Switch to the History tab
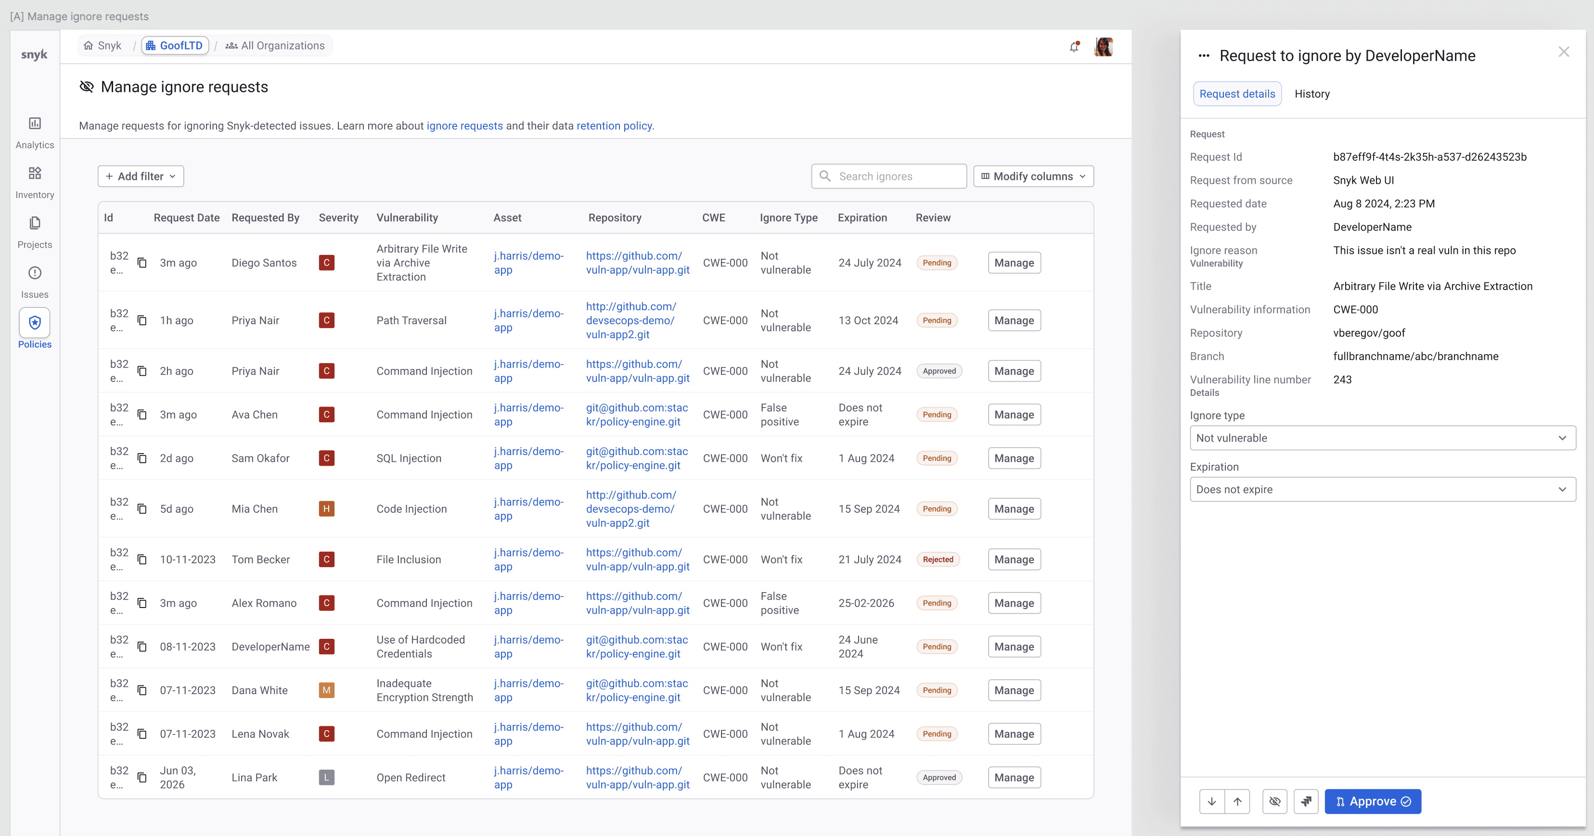Screen dimensions: 1594x836 coord(1312,94)
